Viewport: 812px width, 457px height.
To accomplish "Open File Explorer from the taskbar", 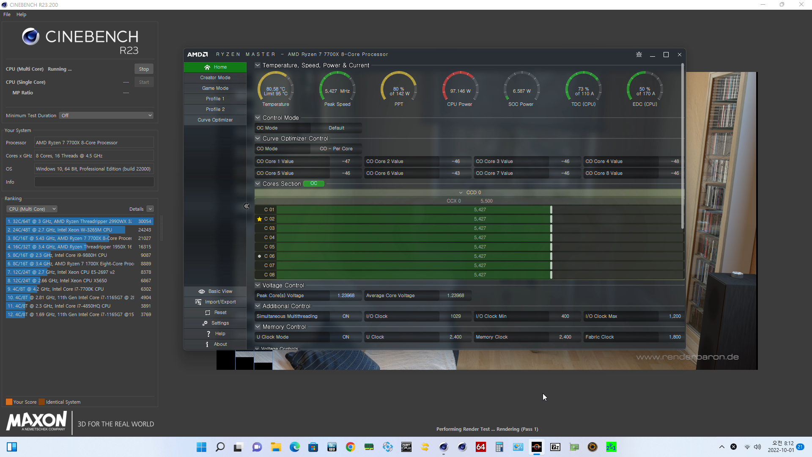I will [276, 447].
